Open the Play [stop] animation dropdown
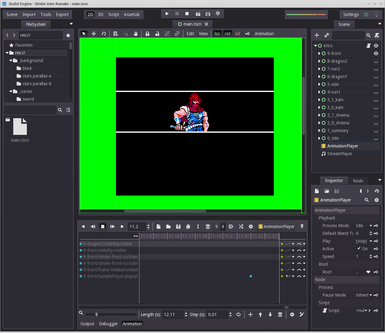This screenshot has height=333, width=385. tap(364, 241)
